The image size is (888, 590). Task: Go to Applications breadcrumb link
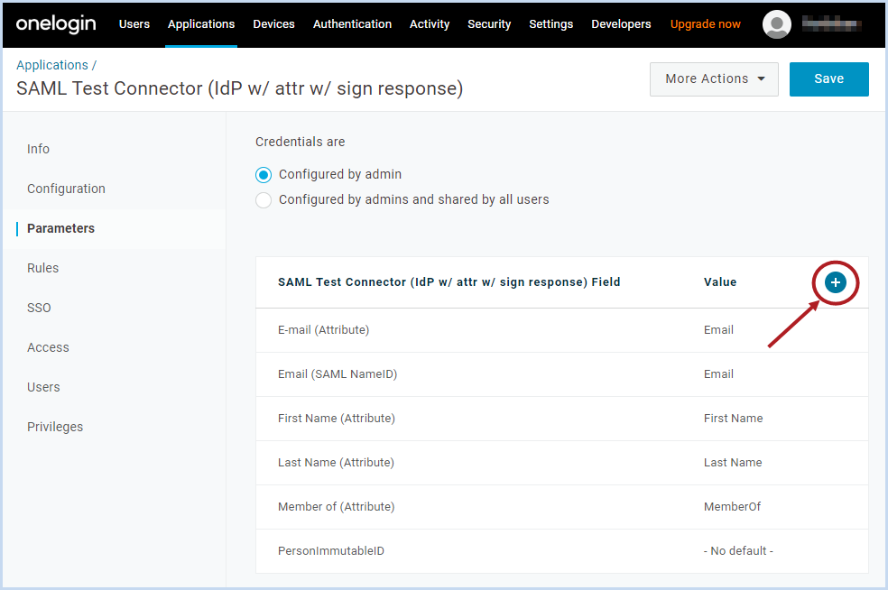(52, 65)
